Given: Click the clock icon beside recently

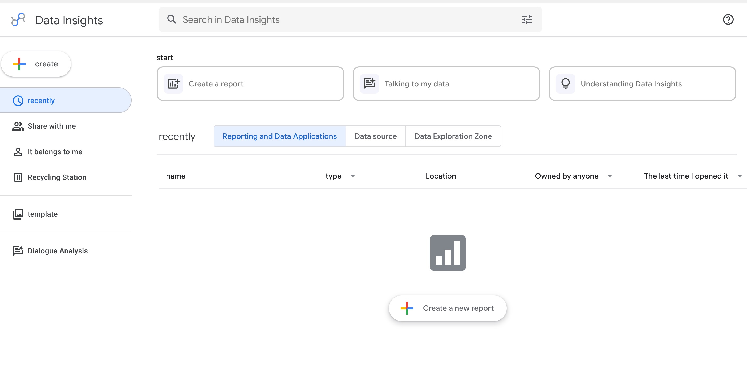Looking at the screenshot, I should (18, 101).
